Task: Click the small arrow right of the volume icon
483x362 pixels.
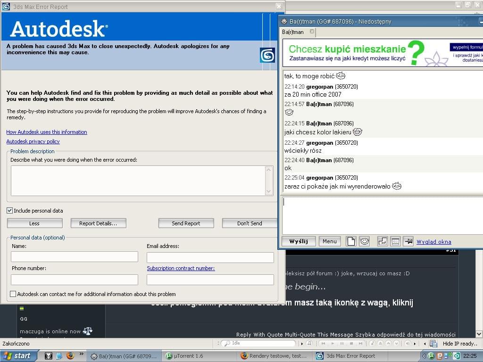Action: click(415, 344)
